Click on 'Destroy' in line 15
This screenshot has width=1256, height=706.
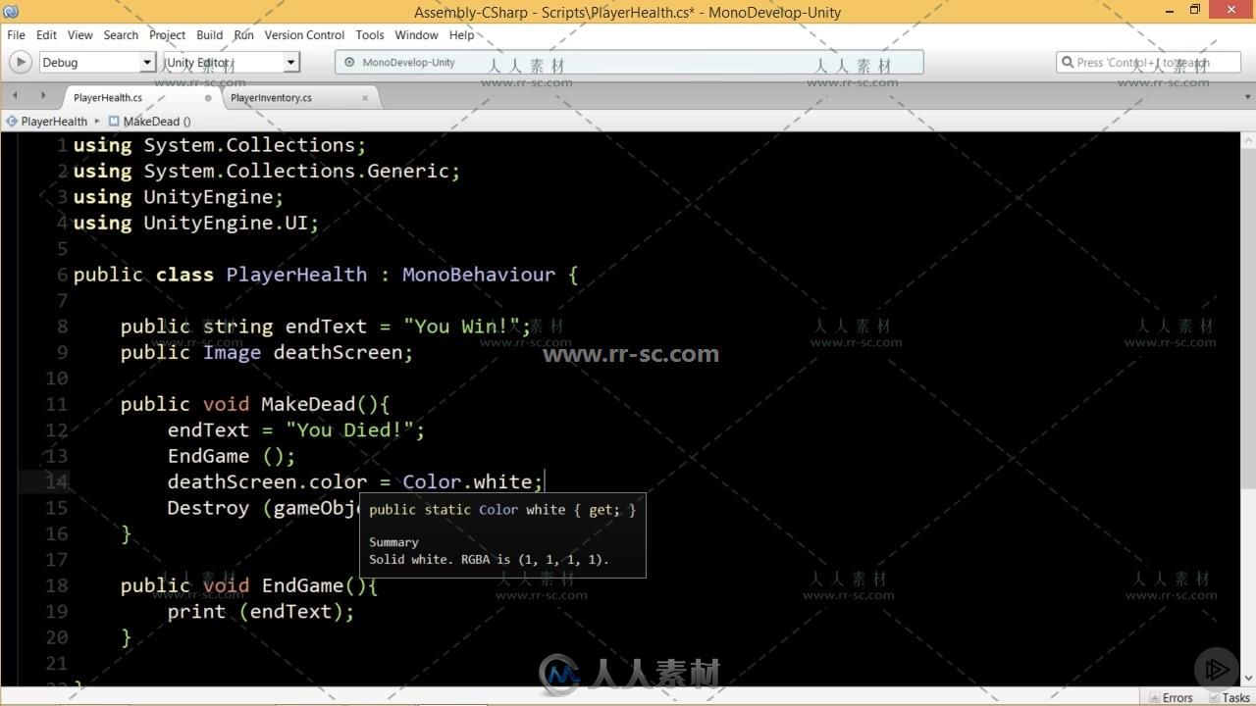pos(208,508)
